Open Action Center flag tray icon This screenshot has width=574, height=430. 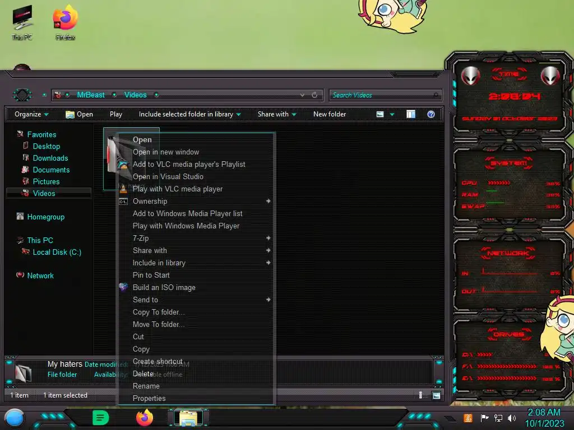point(485,418)
